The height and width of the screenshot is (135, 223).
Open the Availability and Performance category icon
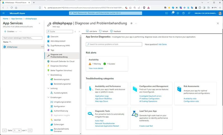[91, 88]
